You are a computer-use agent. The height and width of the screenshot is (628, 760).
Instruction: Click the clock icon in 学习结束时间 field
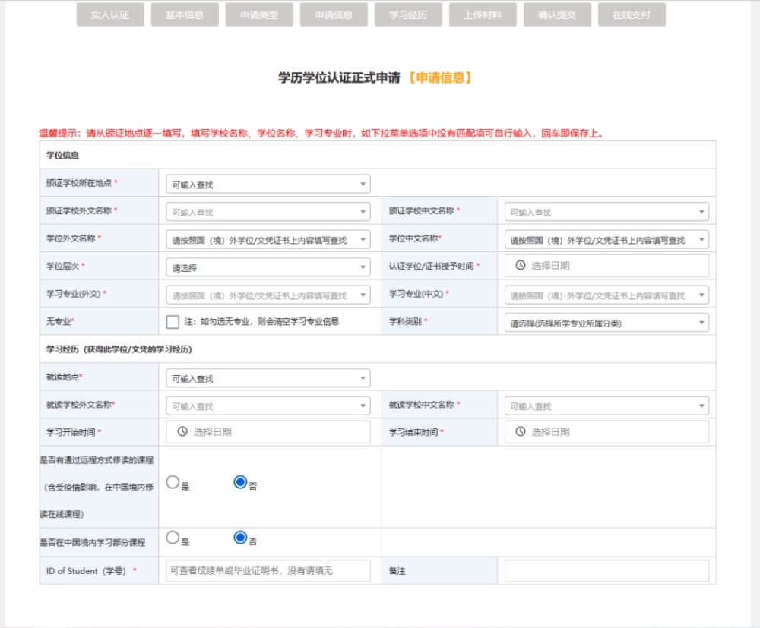pos(520,431)
